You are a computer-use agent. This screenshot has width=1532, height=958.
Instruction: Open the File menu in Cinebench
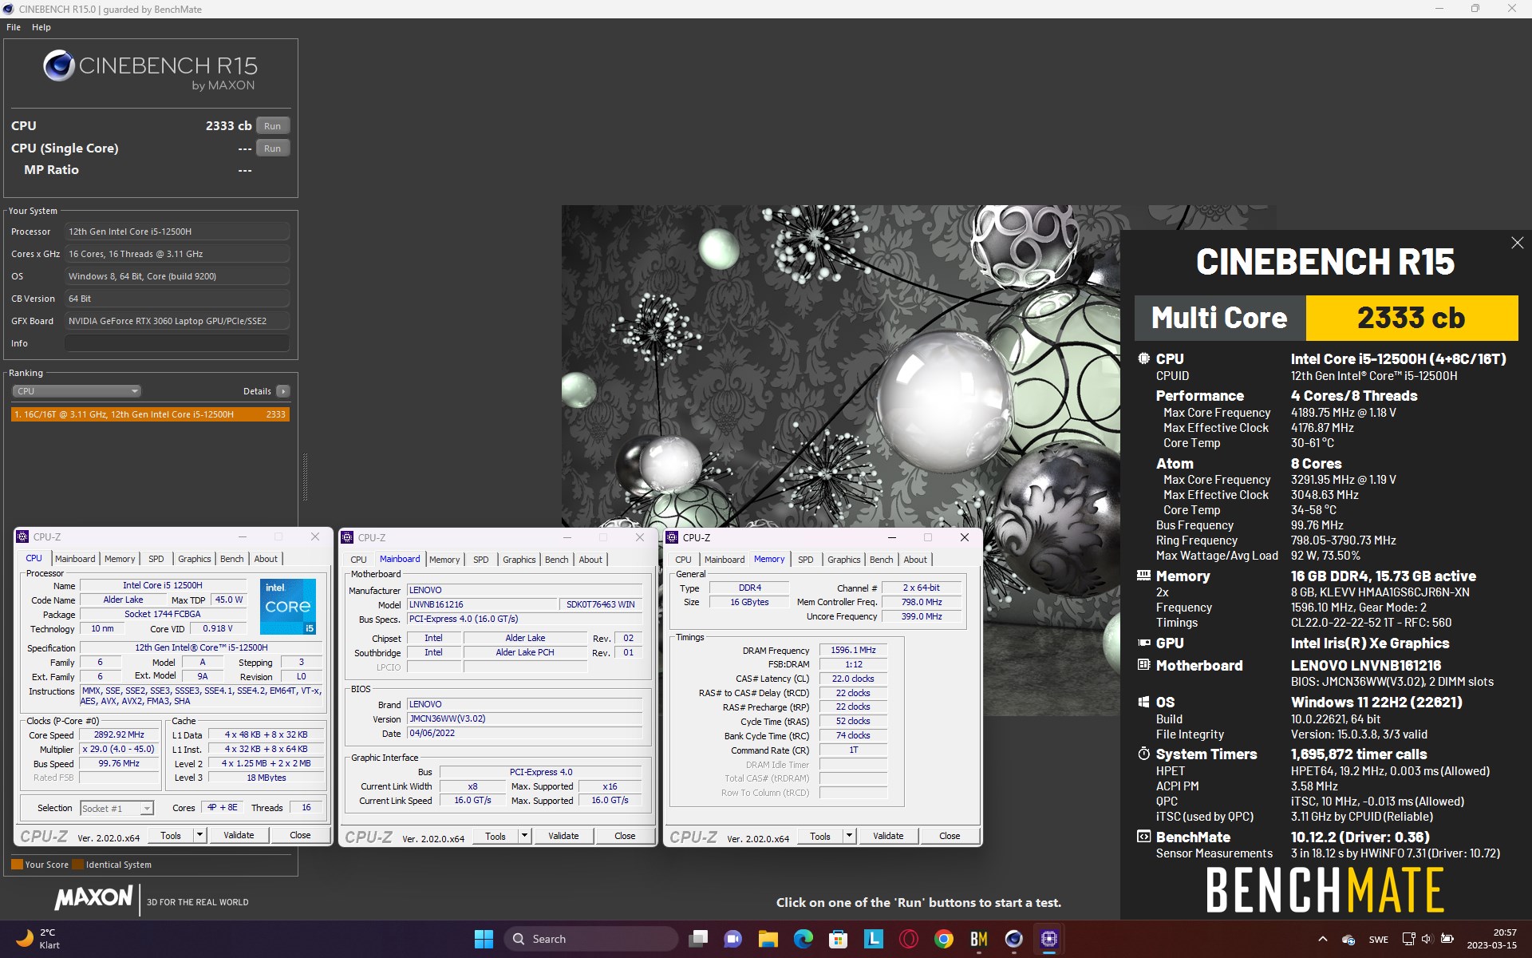[x=14, y=27]
